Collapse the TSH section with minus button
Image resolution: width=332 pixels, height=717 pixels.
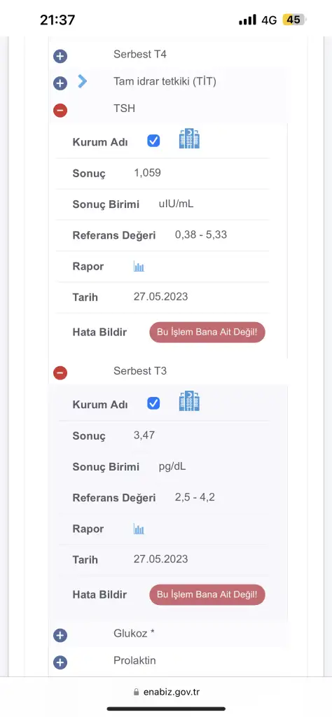coord(60,110)
